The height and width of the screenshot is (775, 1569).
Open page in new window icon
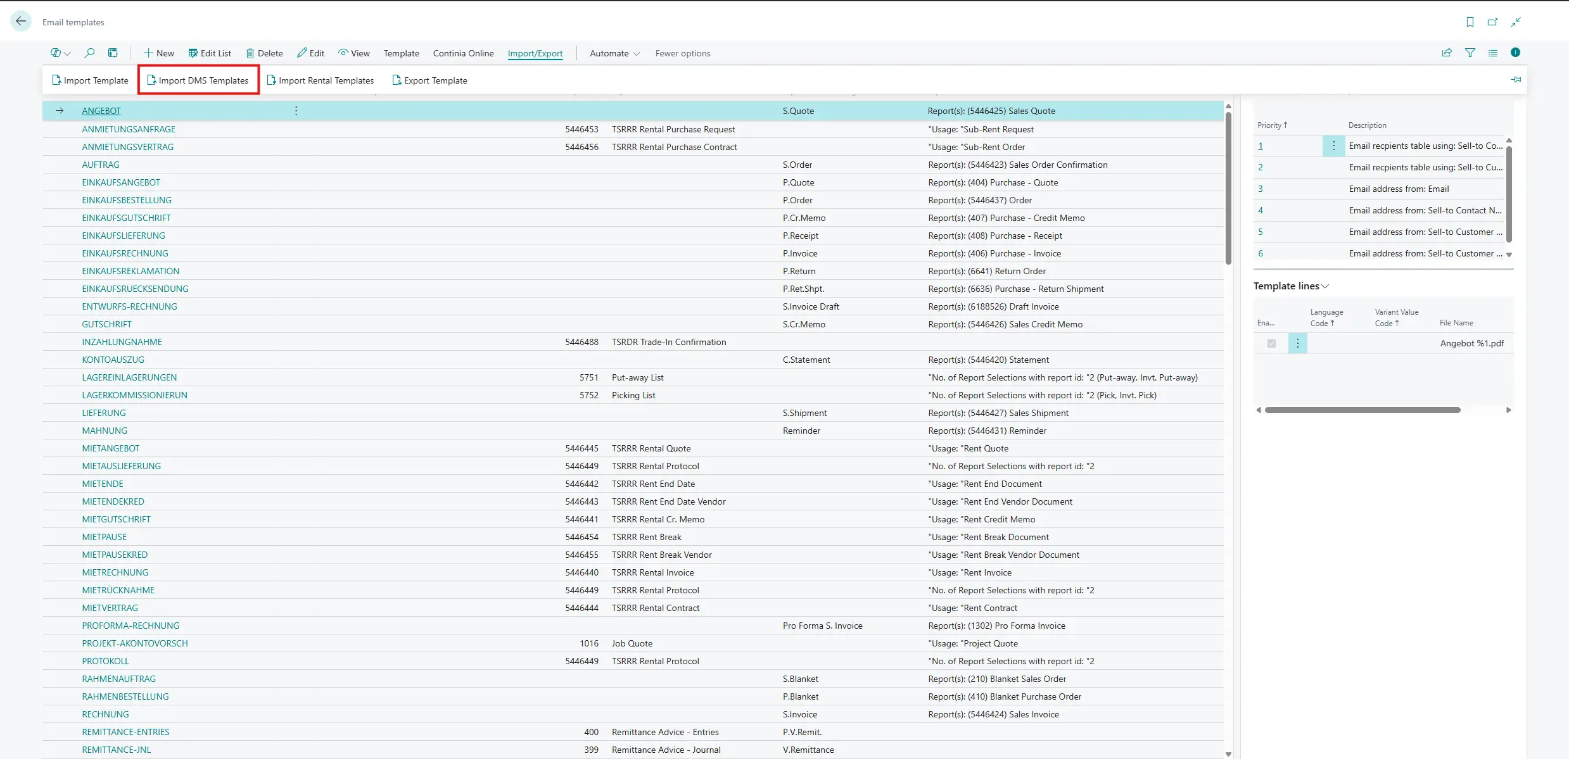pyautogui.click(x=1493, y=22)
